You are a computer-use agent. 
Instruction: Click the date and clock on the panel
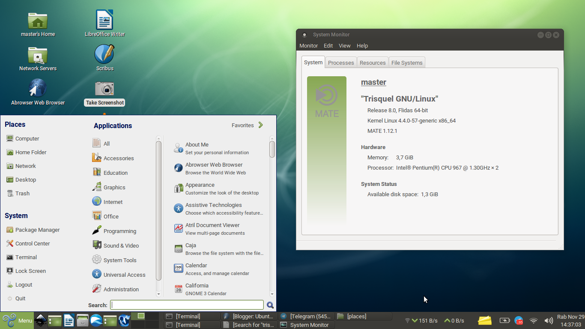tap(570, 320)
